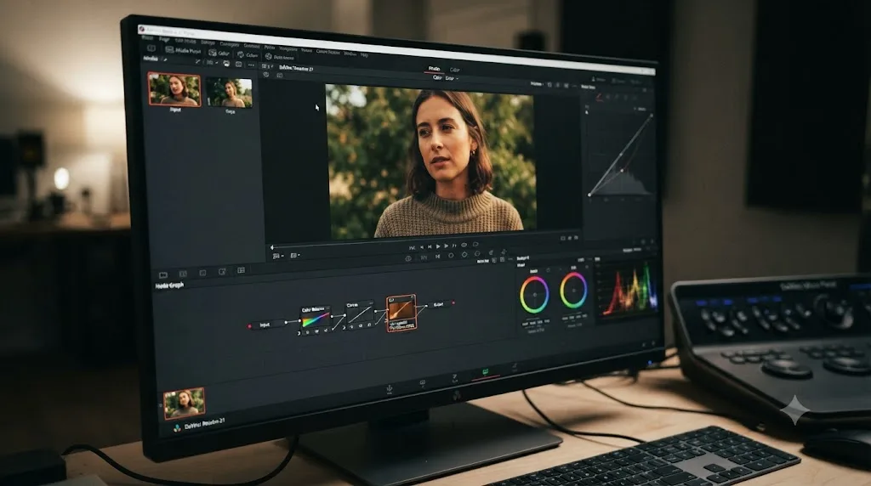Viewport: 871px width, 486px height.
Task: Click the DaVinci Resolve logo at the bottom left
Action: tap(177, 427)
